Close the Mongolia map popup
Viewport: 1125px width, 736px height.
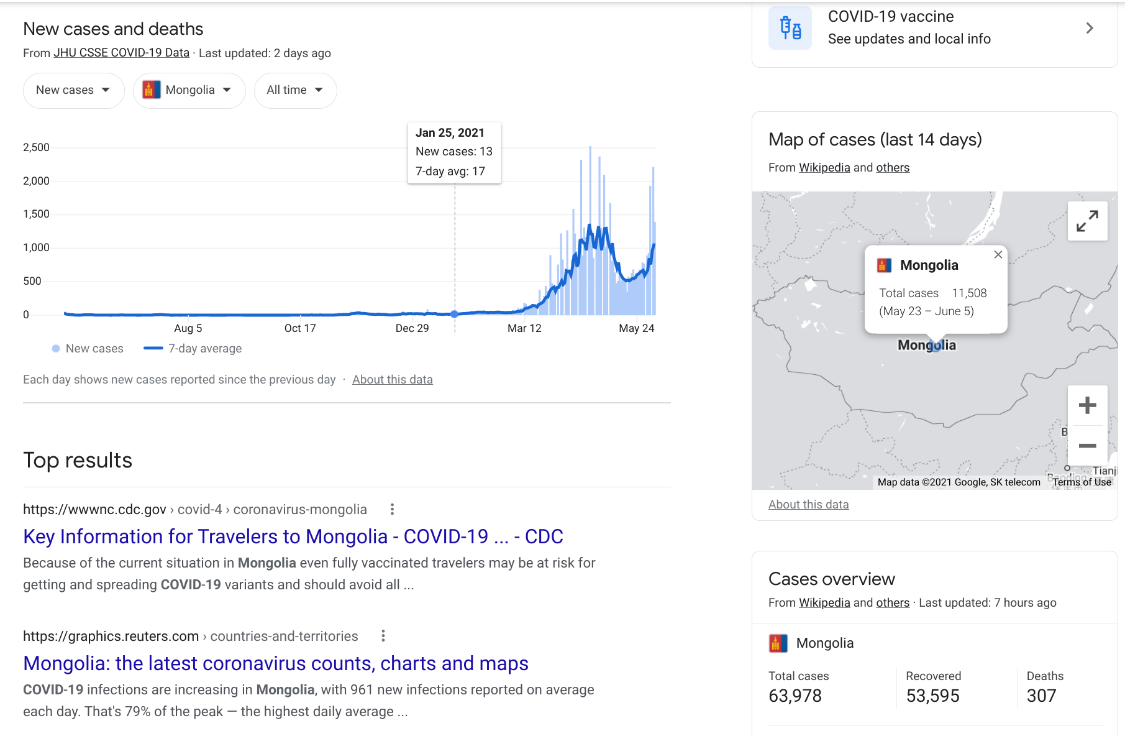click(998, 255)
